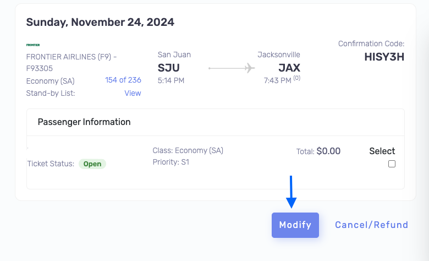The width and height of the screenshot is (429, 261).
Task: Tick the passenger Select checkbox
Action: click(392, 164)
